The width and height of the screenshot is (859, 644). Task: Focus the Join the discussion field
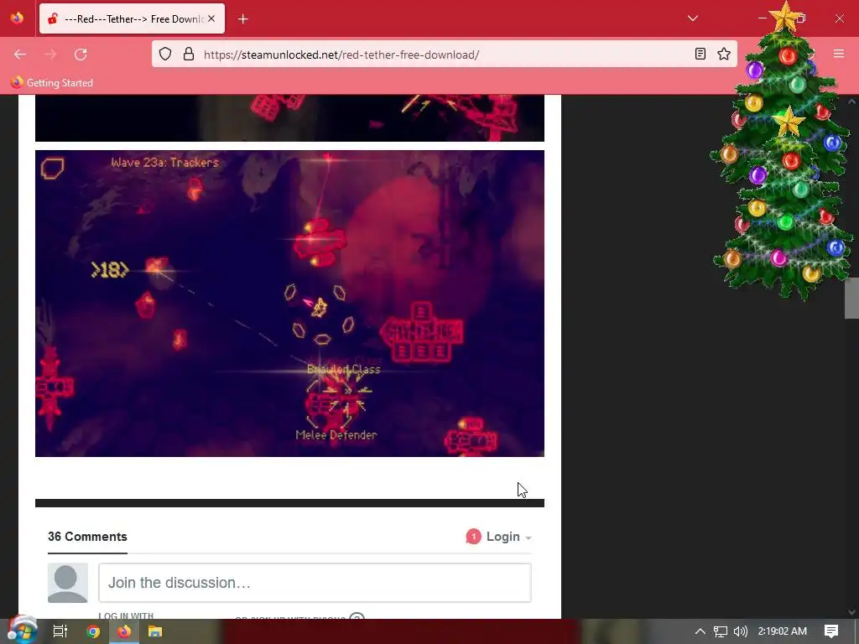coord(315,583)
